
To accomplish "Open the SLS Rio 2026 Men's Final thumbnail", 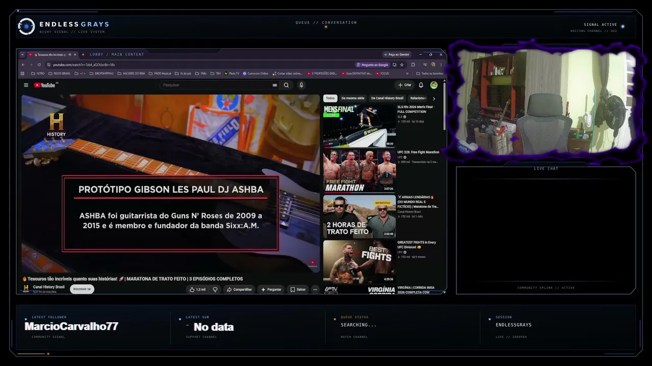I will 359,126.
